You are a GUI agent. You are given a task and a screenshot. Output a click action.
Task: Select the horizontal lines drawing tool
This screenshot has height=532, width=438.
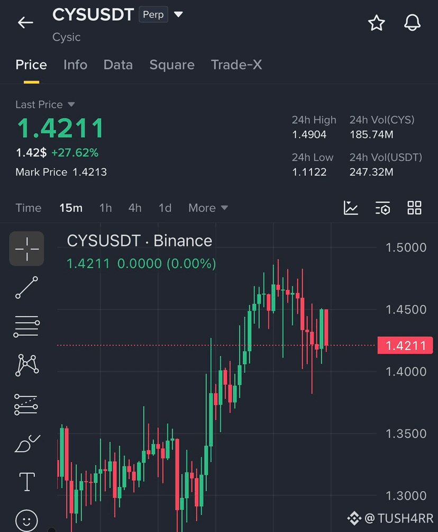tap(26, 326)
